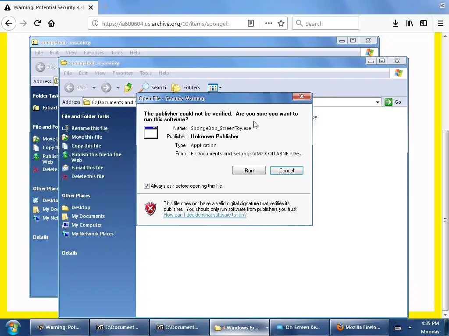The height and width of the screenshot is (336, 449).
Task: Bookmark this page with star icon
Action: 281,24
